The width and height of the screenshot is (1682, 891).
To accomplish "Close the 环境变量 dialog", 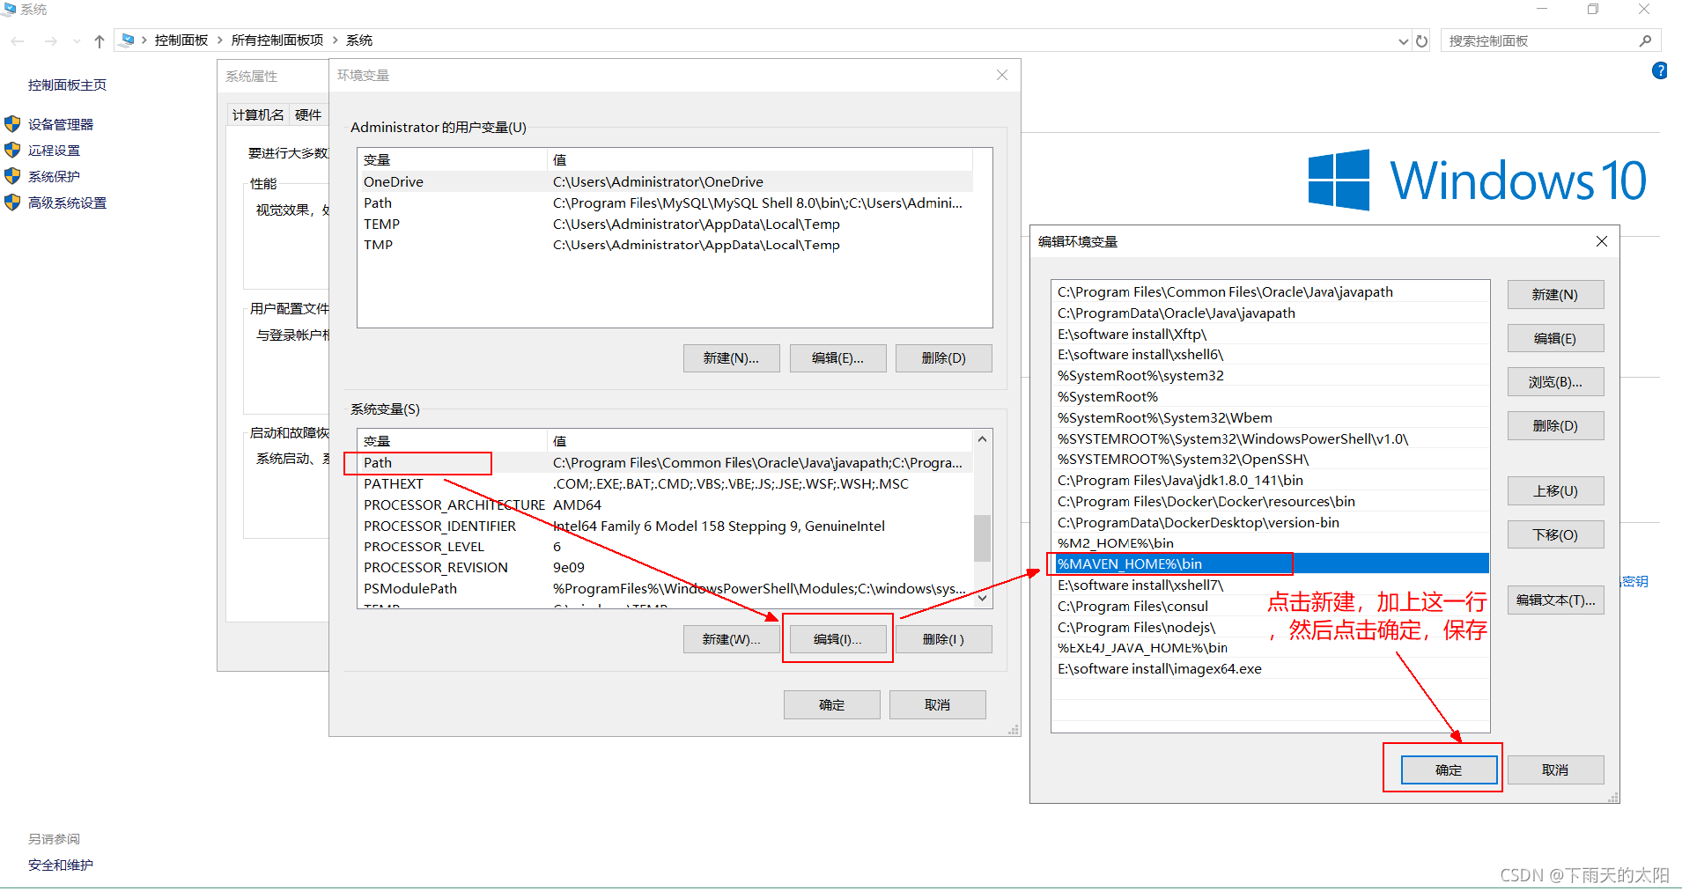I will tap(1002, 75).
